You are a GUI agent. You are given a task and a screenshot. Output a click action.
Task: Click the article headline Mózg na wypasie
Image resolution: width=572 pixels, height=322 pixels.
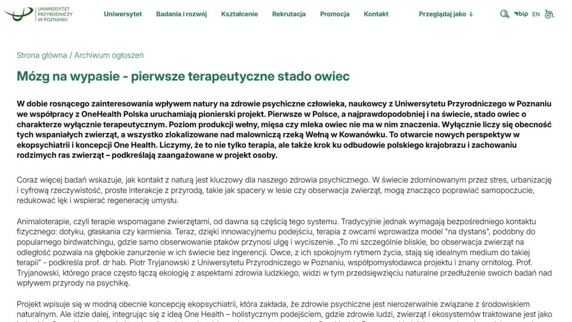pyautogui.click(x=183, y=76)
